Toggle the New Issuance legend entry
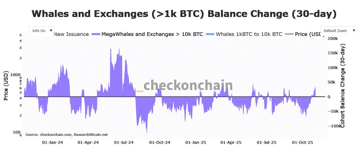 pos(71,34)
